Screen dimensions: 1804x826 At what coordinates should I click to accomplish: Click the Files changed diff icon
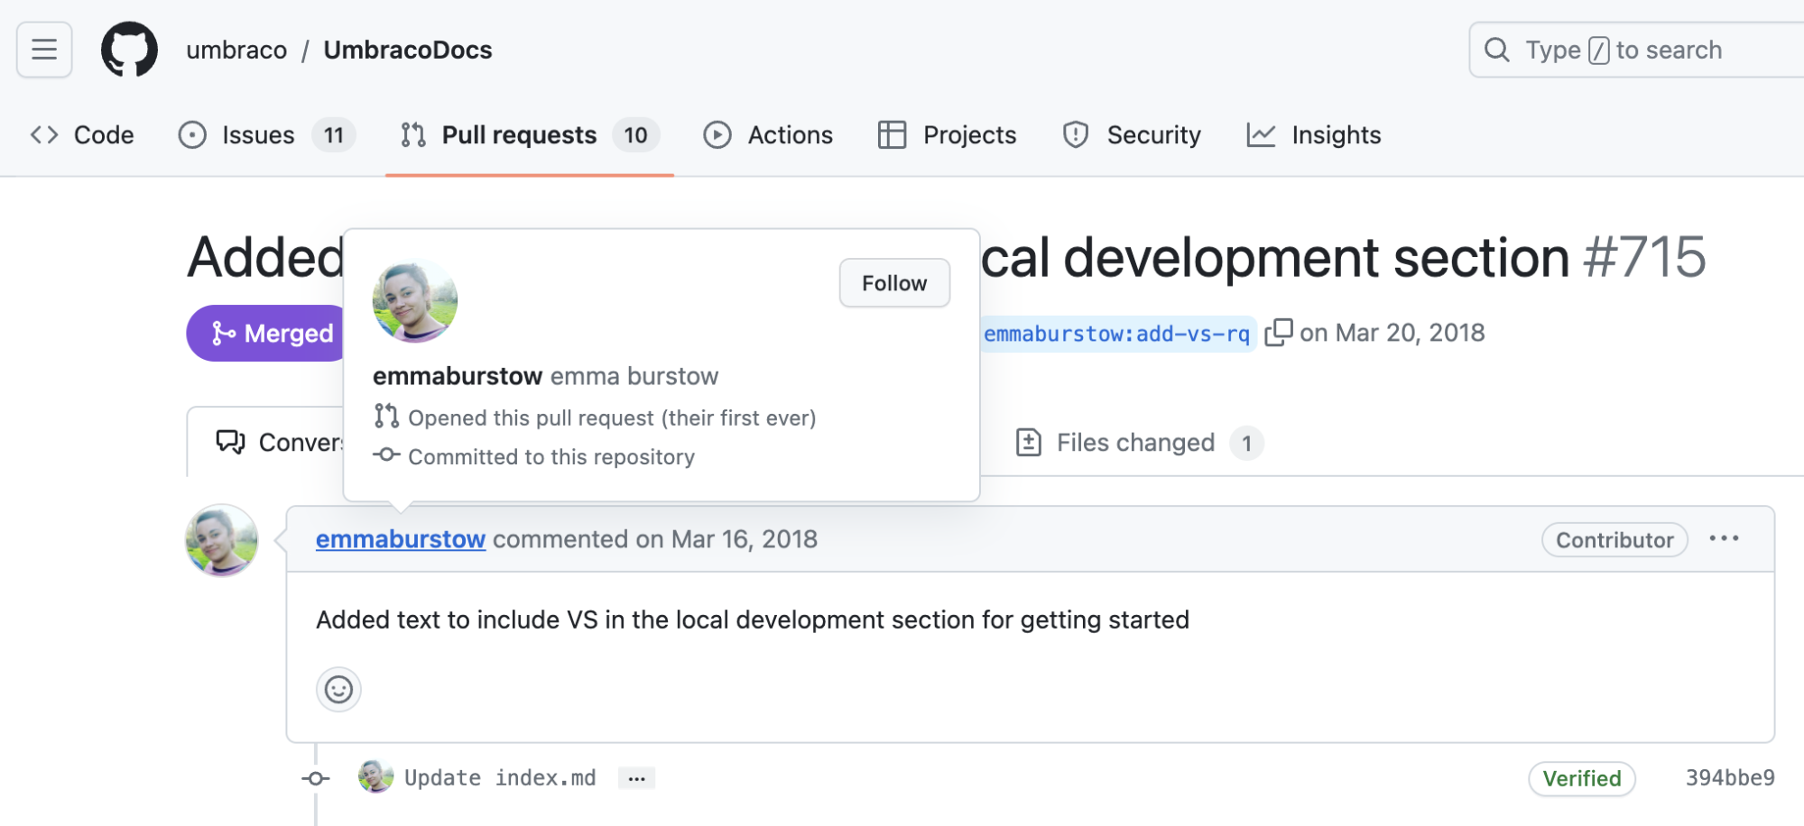pos(1029,442)
